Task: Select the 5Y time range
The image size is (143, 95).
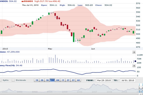Action: pos(73,80)
